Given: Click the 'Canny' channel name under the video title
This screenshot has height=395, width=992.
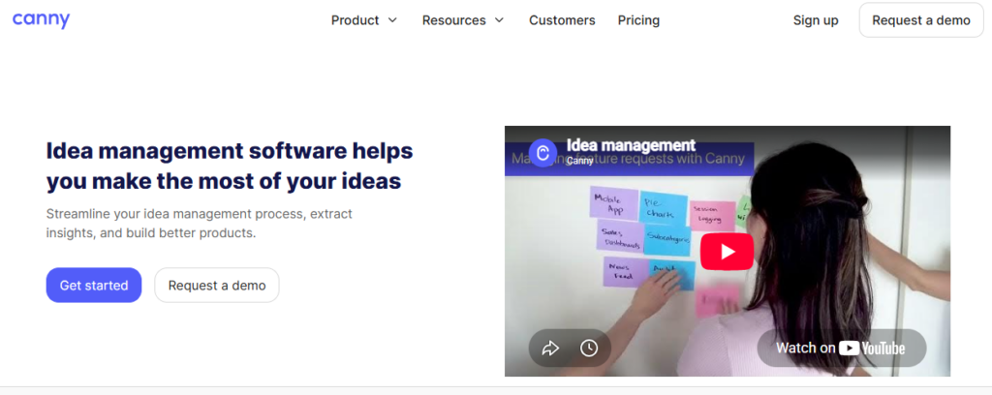Looking at the screenshot, I should click(579, 161).
